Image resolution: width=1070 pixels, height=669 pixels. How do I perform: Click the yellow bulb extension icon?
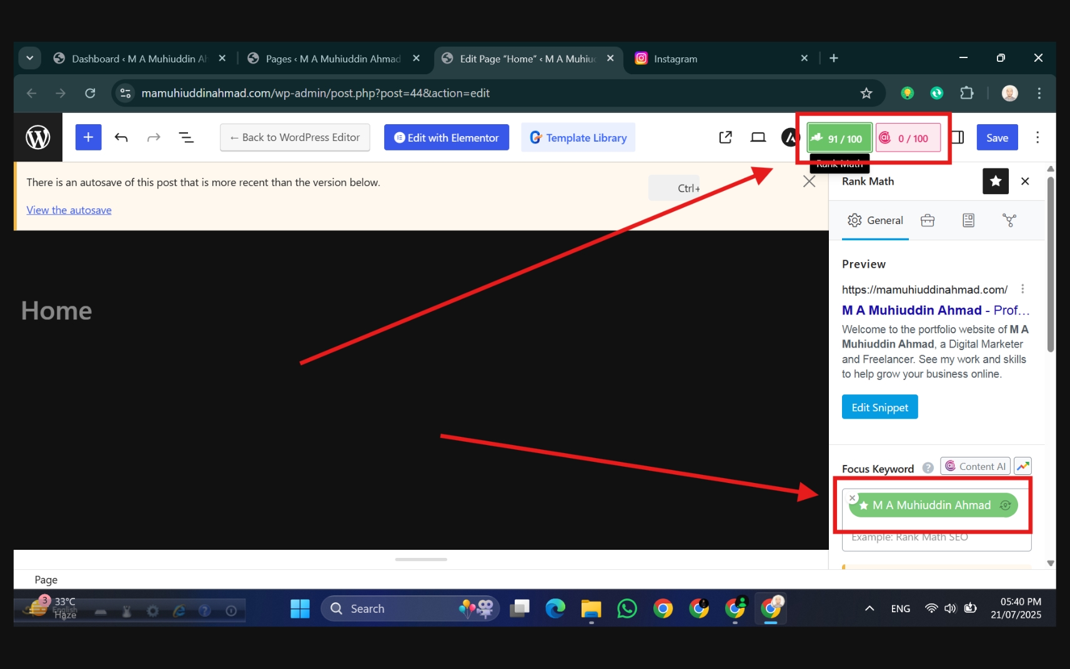[x=908, y=93]
